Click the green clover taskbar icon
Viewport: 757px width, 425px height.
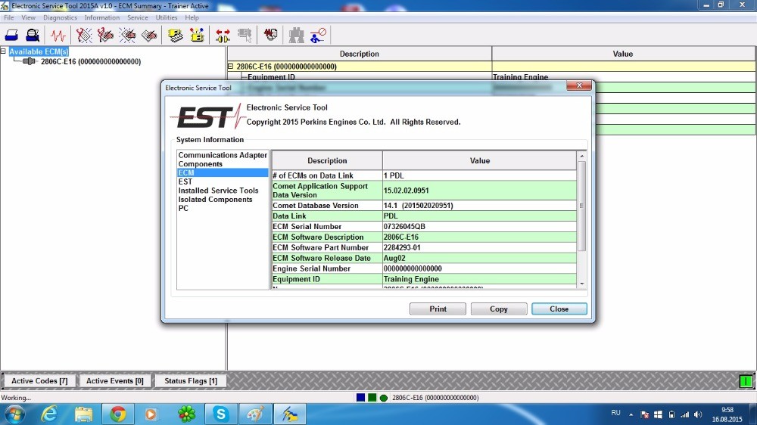click(186, 414)
